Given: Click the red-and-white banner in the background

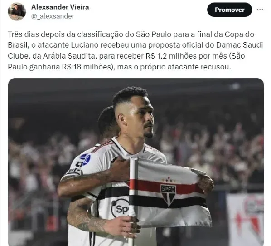Looking at the screenshot, I should pos(245,219).
